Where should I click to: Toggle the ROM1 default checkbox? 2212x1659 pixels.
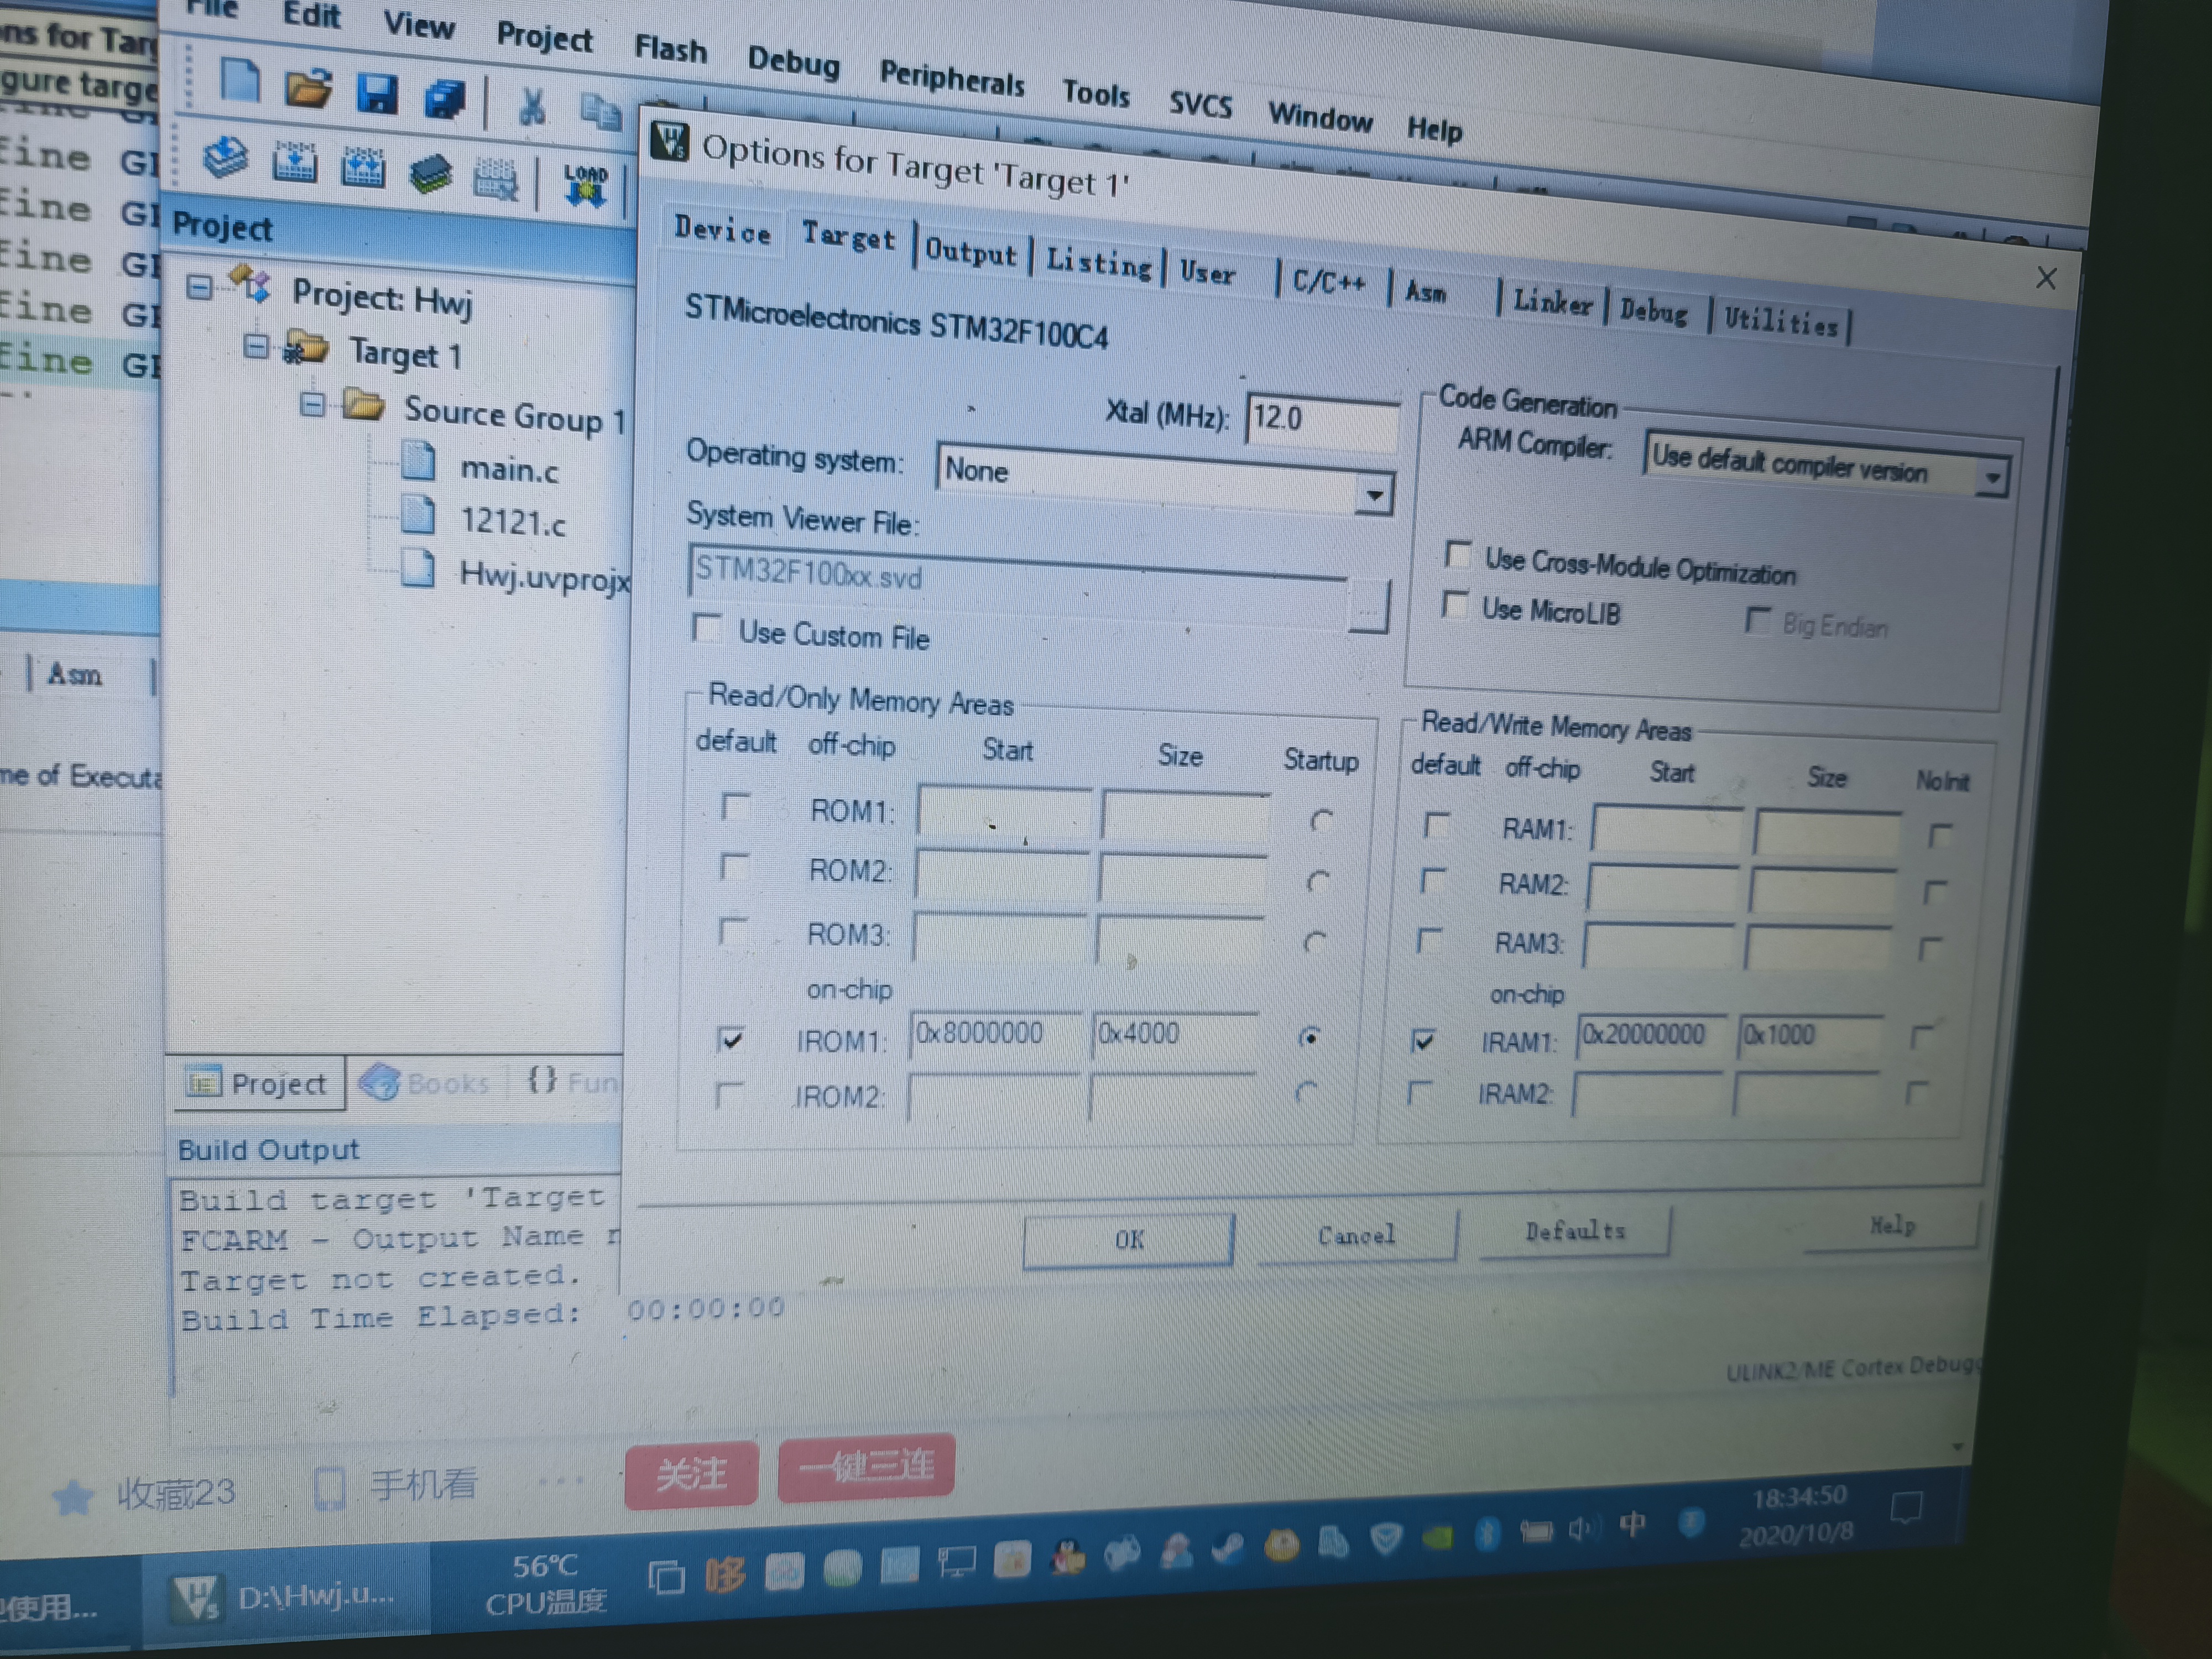pos(736,806)
